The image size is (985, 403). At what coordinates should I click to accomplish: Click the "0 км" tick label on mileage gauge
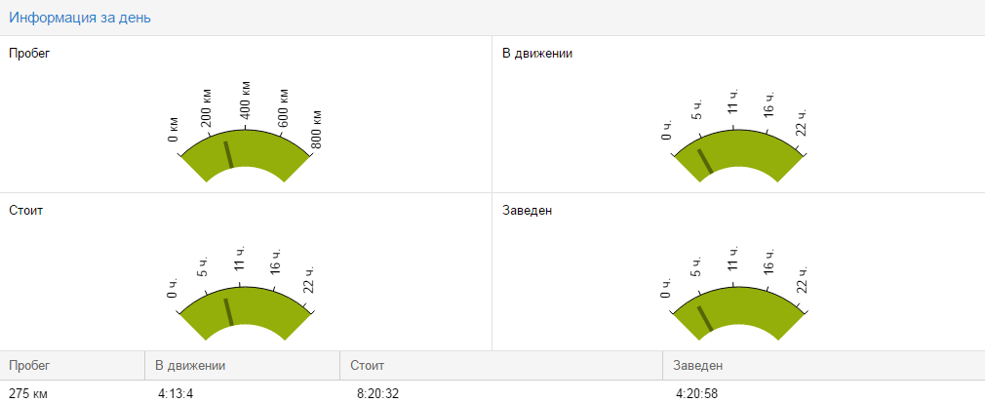click(174, 129)
